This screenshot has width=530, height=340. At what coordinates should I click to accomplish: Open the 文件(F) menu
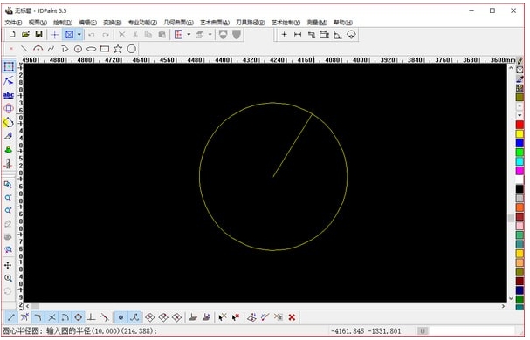coord(13,23)
